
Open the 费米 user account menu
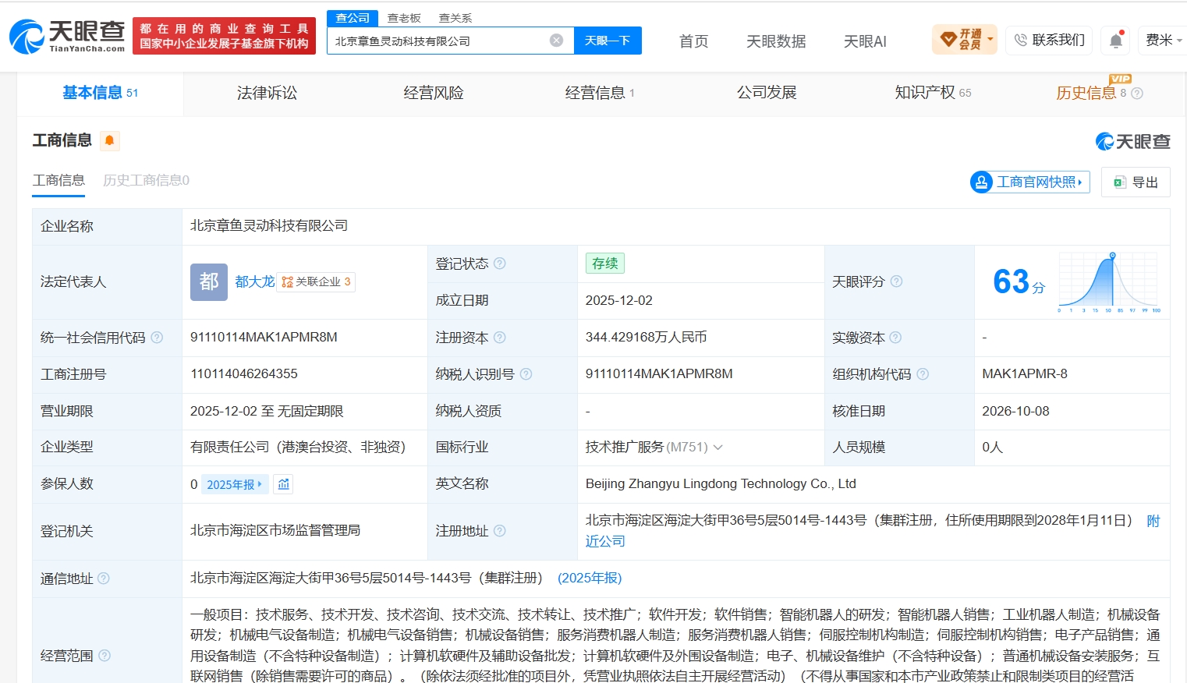[x=1164, y=40]
